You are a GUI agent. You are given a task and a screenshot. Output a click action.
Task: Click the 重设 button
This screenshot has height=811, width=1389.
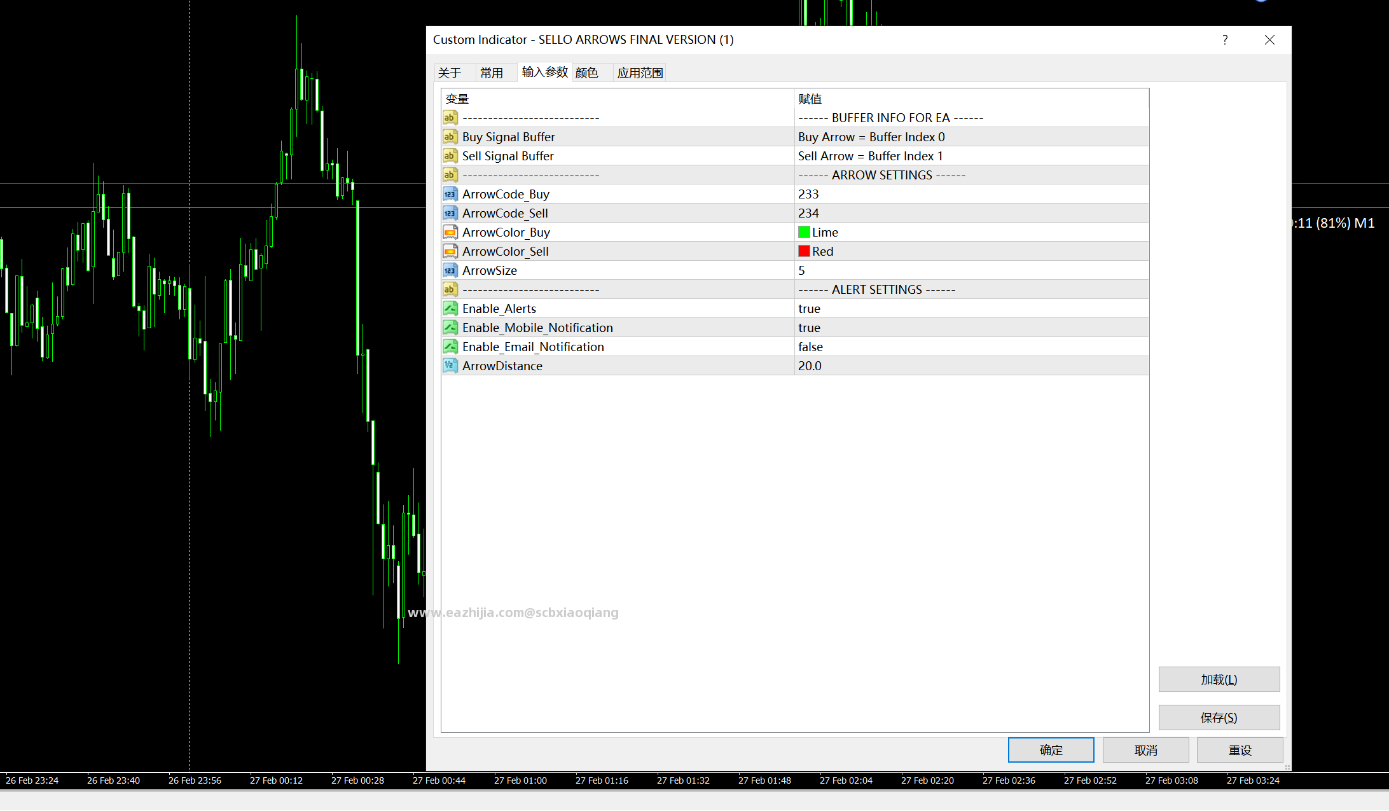click(x=1240, y=750)
